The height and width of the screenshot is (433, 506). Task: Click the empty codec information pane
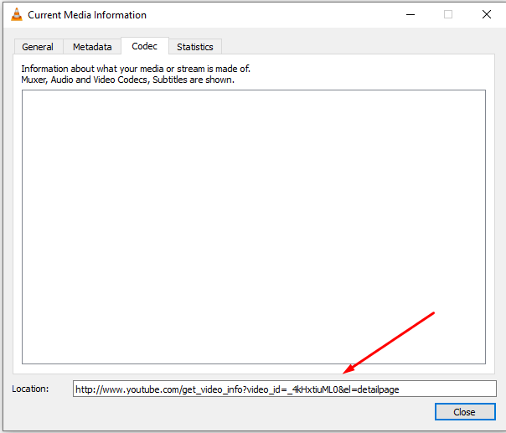(253, 226)
